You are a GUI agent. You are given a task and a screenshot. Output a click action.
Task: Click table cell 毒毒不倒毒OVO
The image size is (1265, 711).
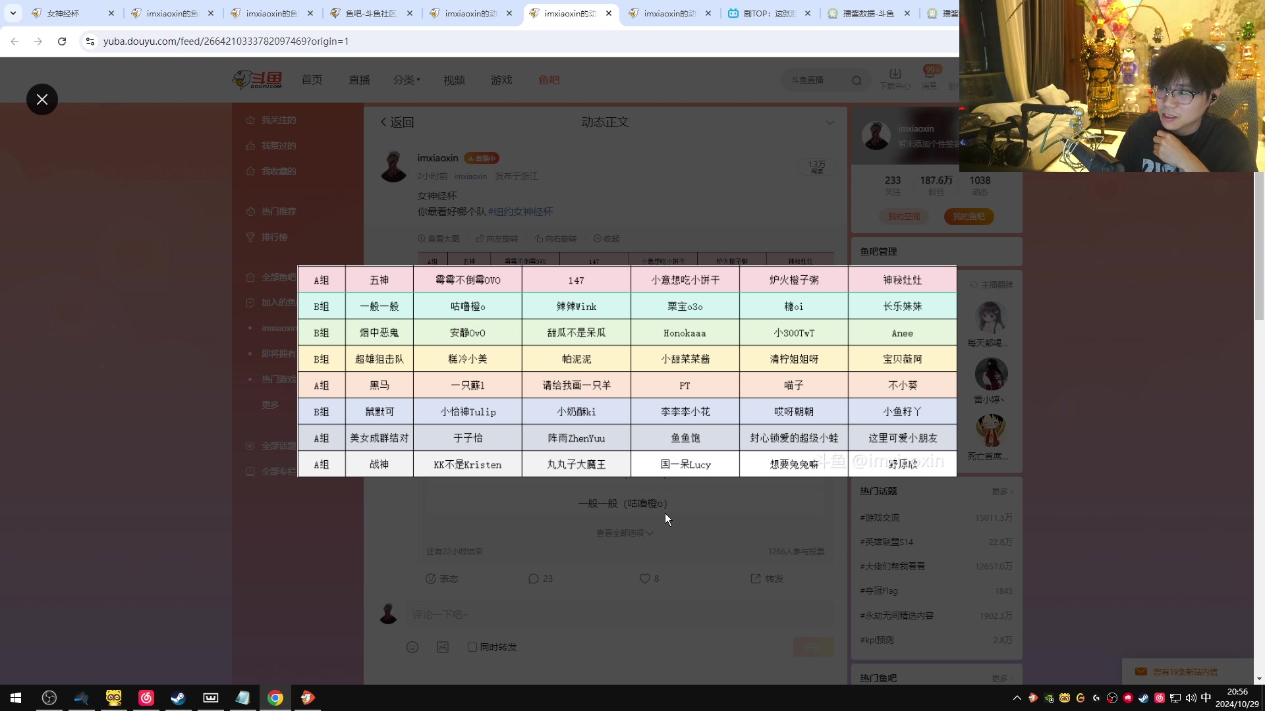(468, 280)
